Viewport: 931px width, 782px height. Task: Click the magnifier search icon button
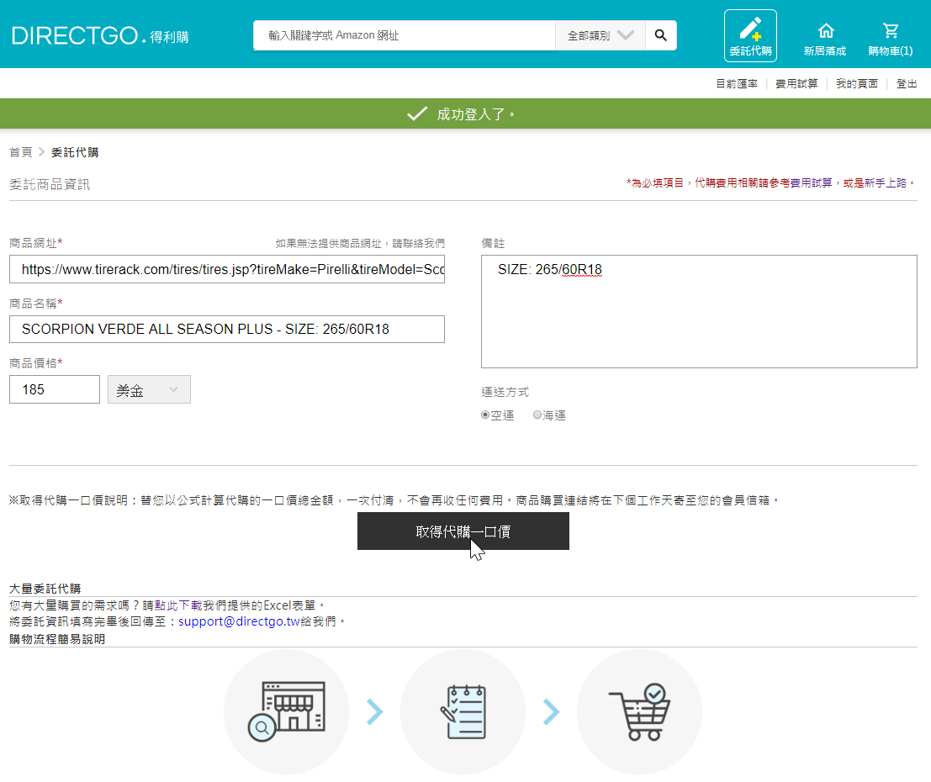(x=661, y=35)
